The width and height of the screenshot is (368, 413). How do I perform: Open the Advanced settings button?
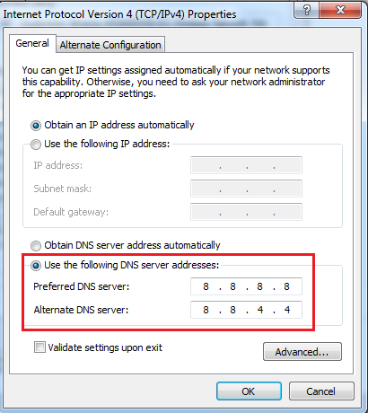(x=302, y=352)
